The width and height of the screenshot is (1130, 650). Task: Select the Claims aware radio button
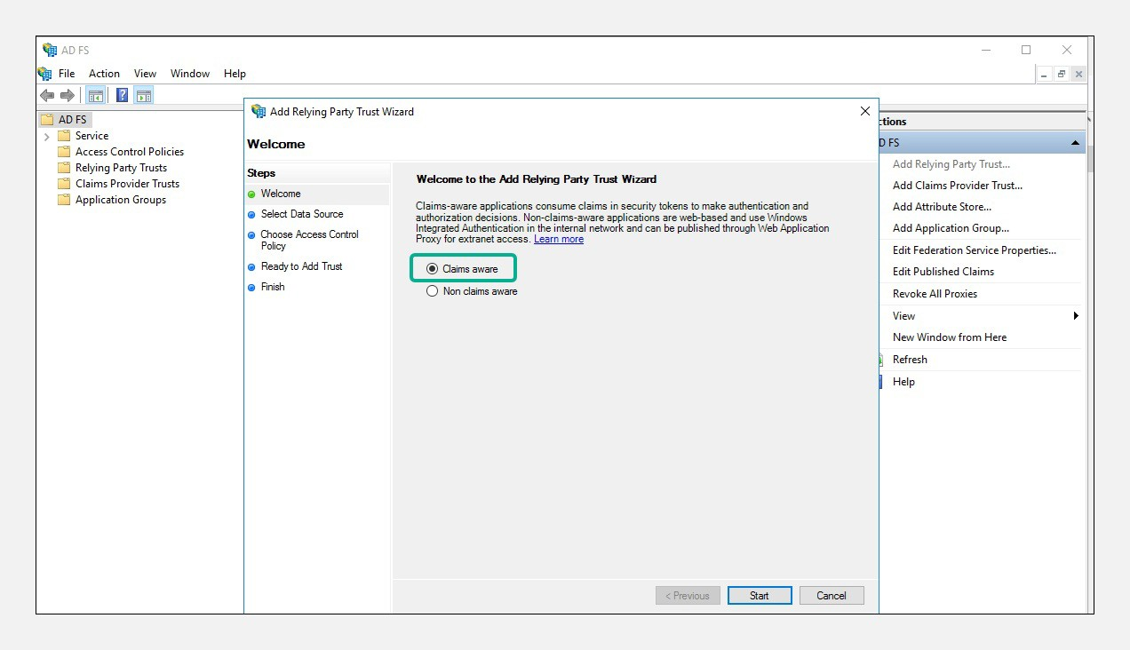click(x=433, y=269)
